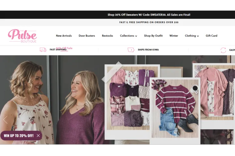Expand the Clothing dropdown menu

pyautogui.click(x=192, y=36)
